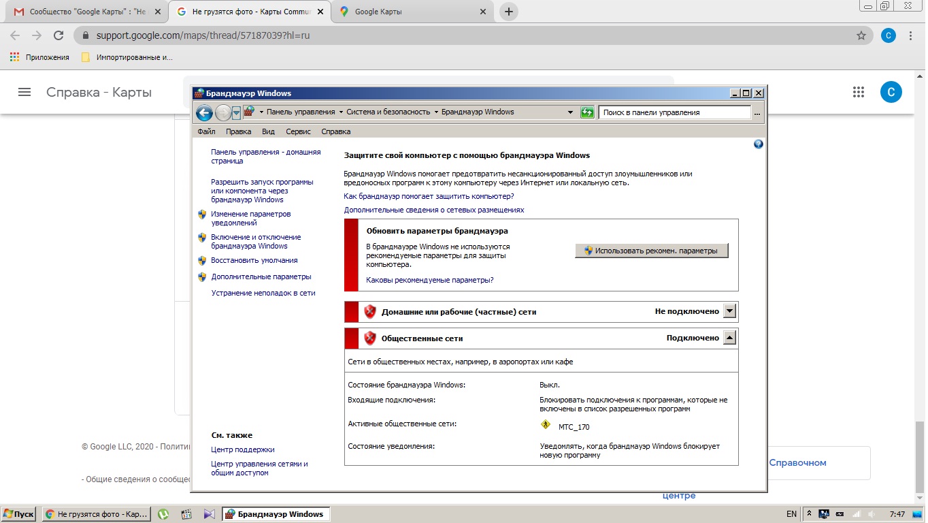Click shield icon beside Включение и отключение брандмауэра

coord(202,238)
